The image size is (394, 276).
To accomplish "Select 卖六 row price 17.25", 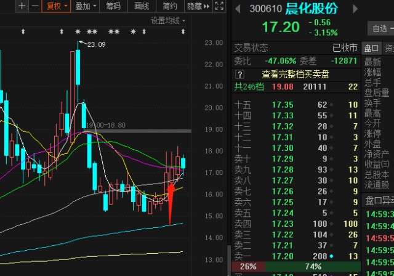I will [x=283, y=202].
